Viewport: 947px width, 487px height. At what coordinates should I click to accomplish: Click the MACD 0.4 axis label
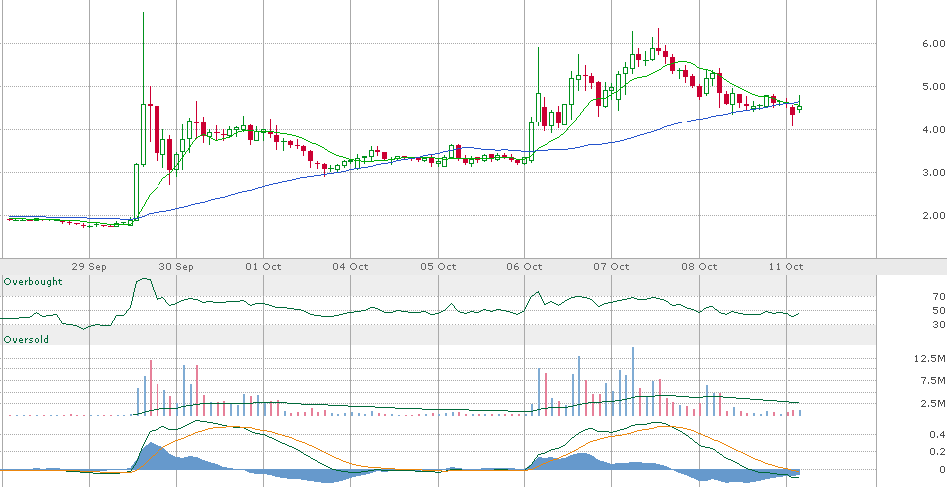937,435
